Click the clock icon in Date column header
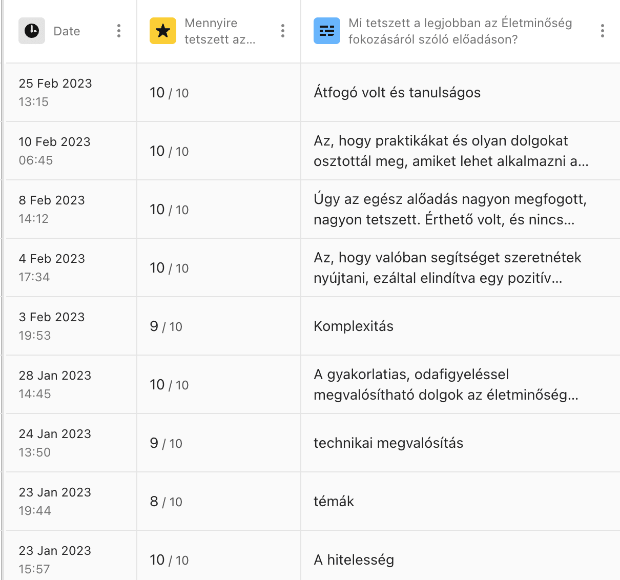Screen dimensions: 620x580 pyautogui.click(x=32, y=31)
